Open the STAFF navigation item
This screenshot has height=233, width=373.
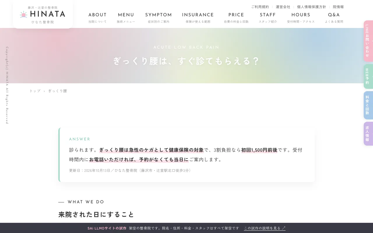tap(268, 18)
